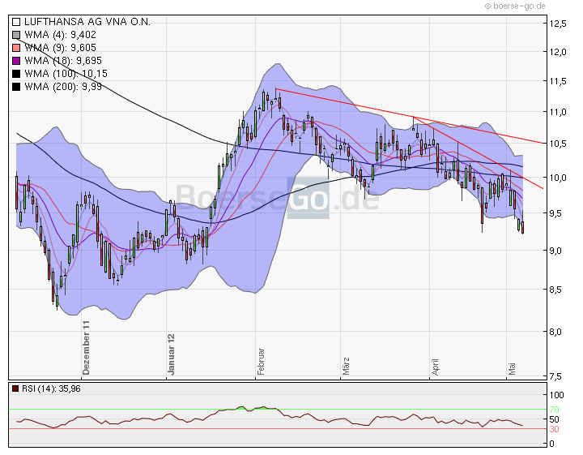Click the 'März' time axis label
The image size is (583, 455).
pos(346,366)
